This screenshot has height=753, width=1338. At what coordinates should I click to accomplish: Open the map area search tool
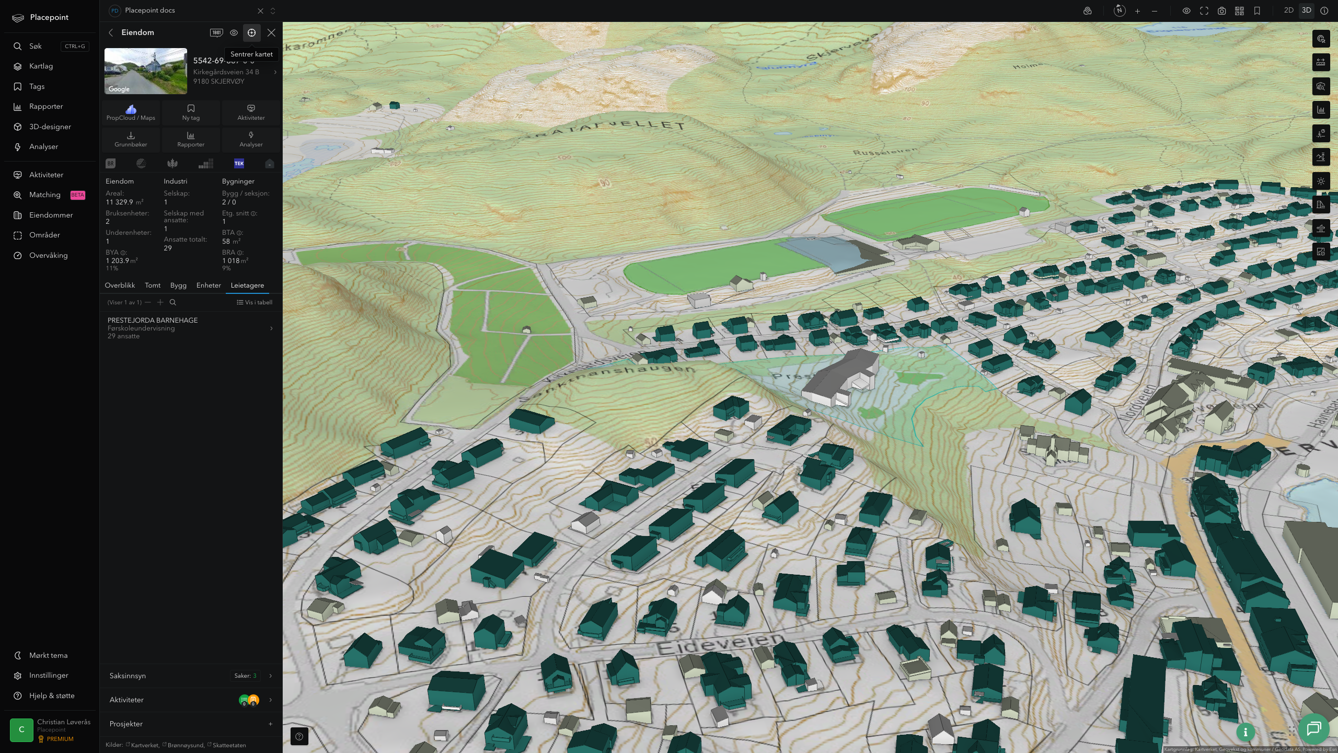click(1321, 86)
